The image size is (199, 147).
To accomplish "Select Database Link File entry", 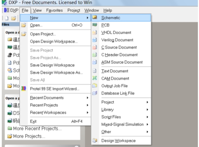I will [x=121, y=93].
